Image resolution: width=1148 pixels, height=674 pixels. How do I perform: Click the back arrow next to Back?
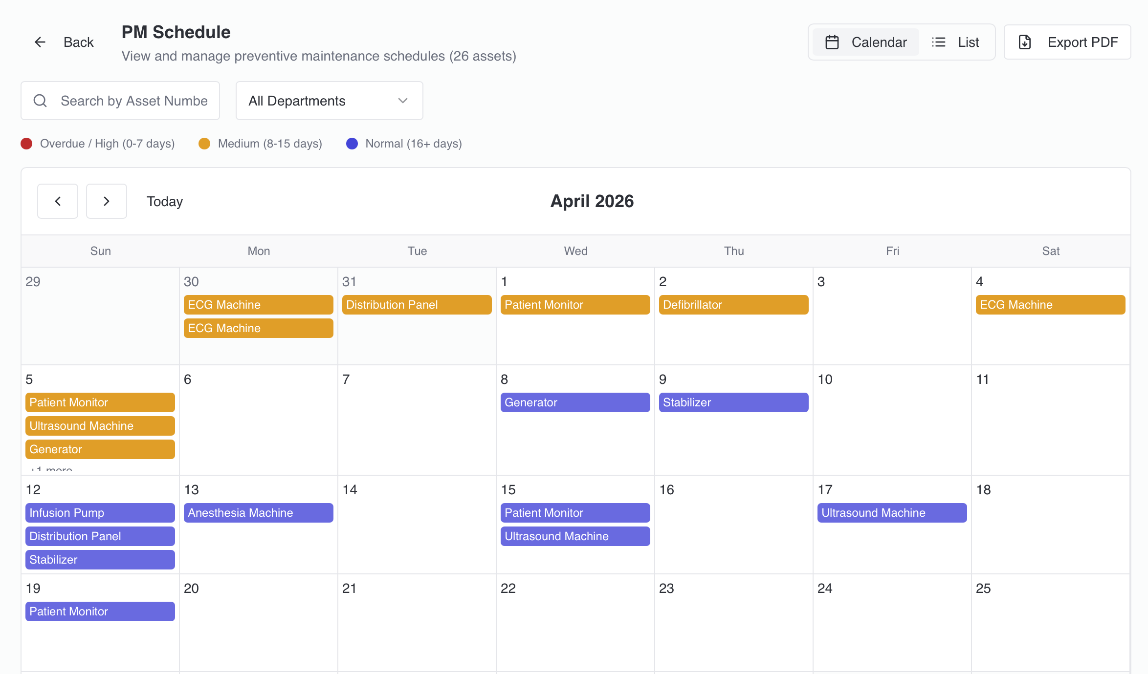[x=40, y=42]
